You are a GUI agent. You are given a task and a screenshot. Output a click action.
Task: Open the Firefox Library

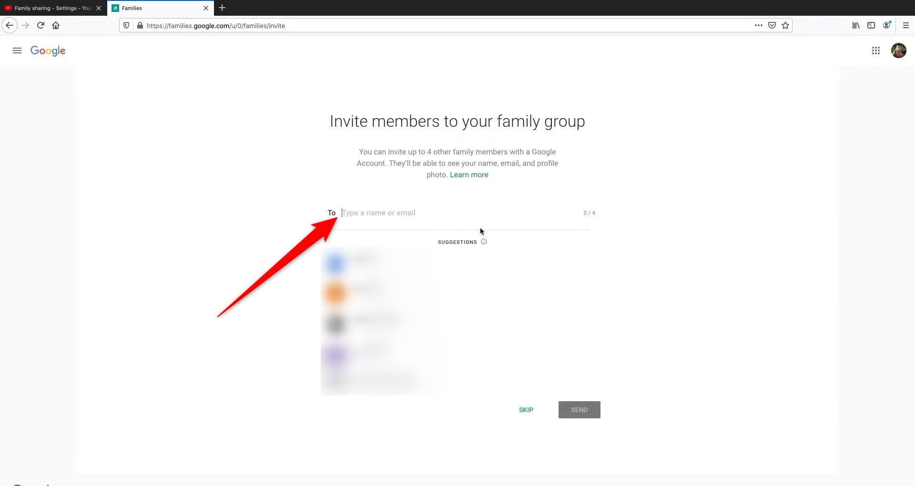click(x=856, y=25)
